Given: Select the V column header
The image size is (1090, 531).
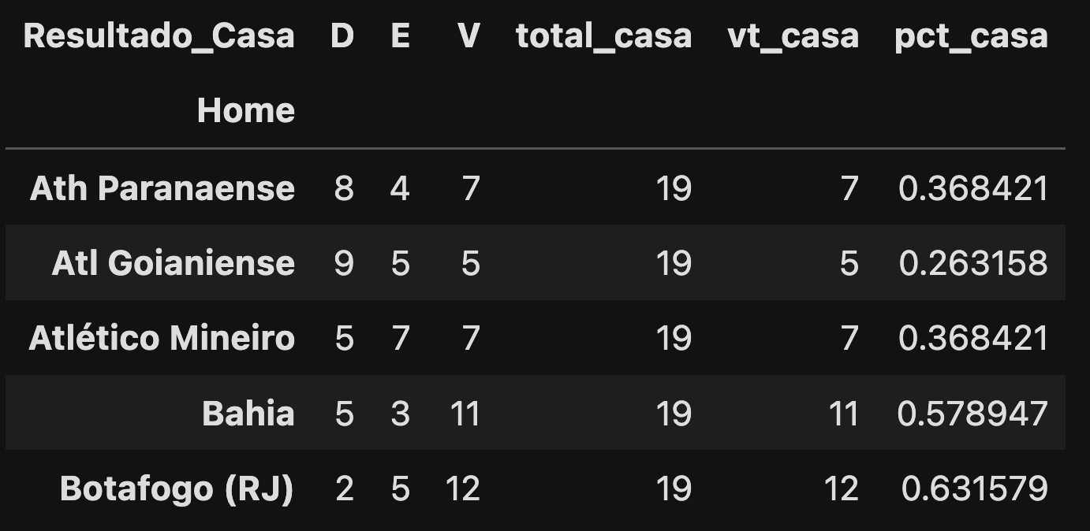Looking at the screenshot, I should coord(468,35).
